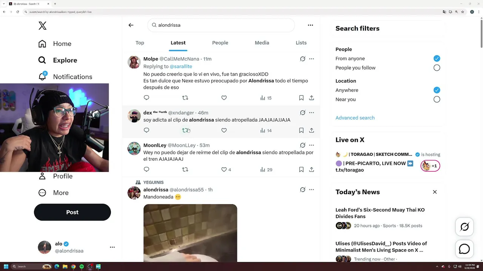Like dex's post

point(224,130)
